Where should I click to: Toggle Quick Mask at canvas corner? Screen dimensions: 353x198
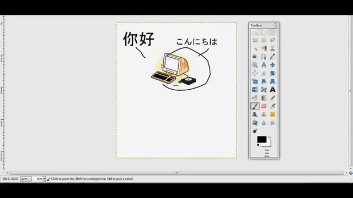(2, 173)
